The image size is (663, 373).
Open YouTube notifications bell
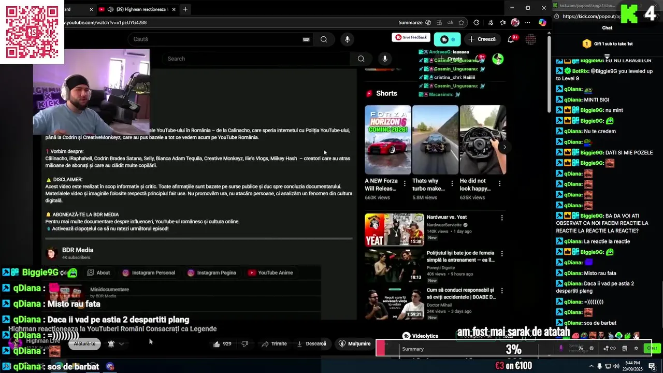511,39
